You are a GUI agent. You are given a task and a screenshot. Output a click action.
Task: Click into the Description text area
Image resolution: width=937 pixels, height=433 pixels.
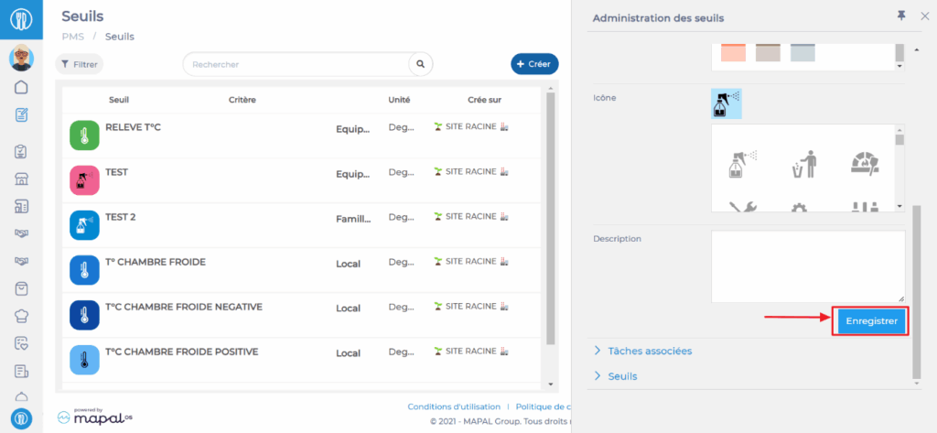pyautogui.click(x=807, y=266)
